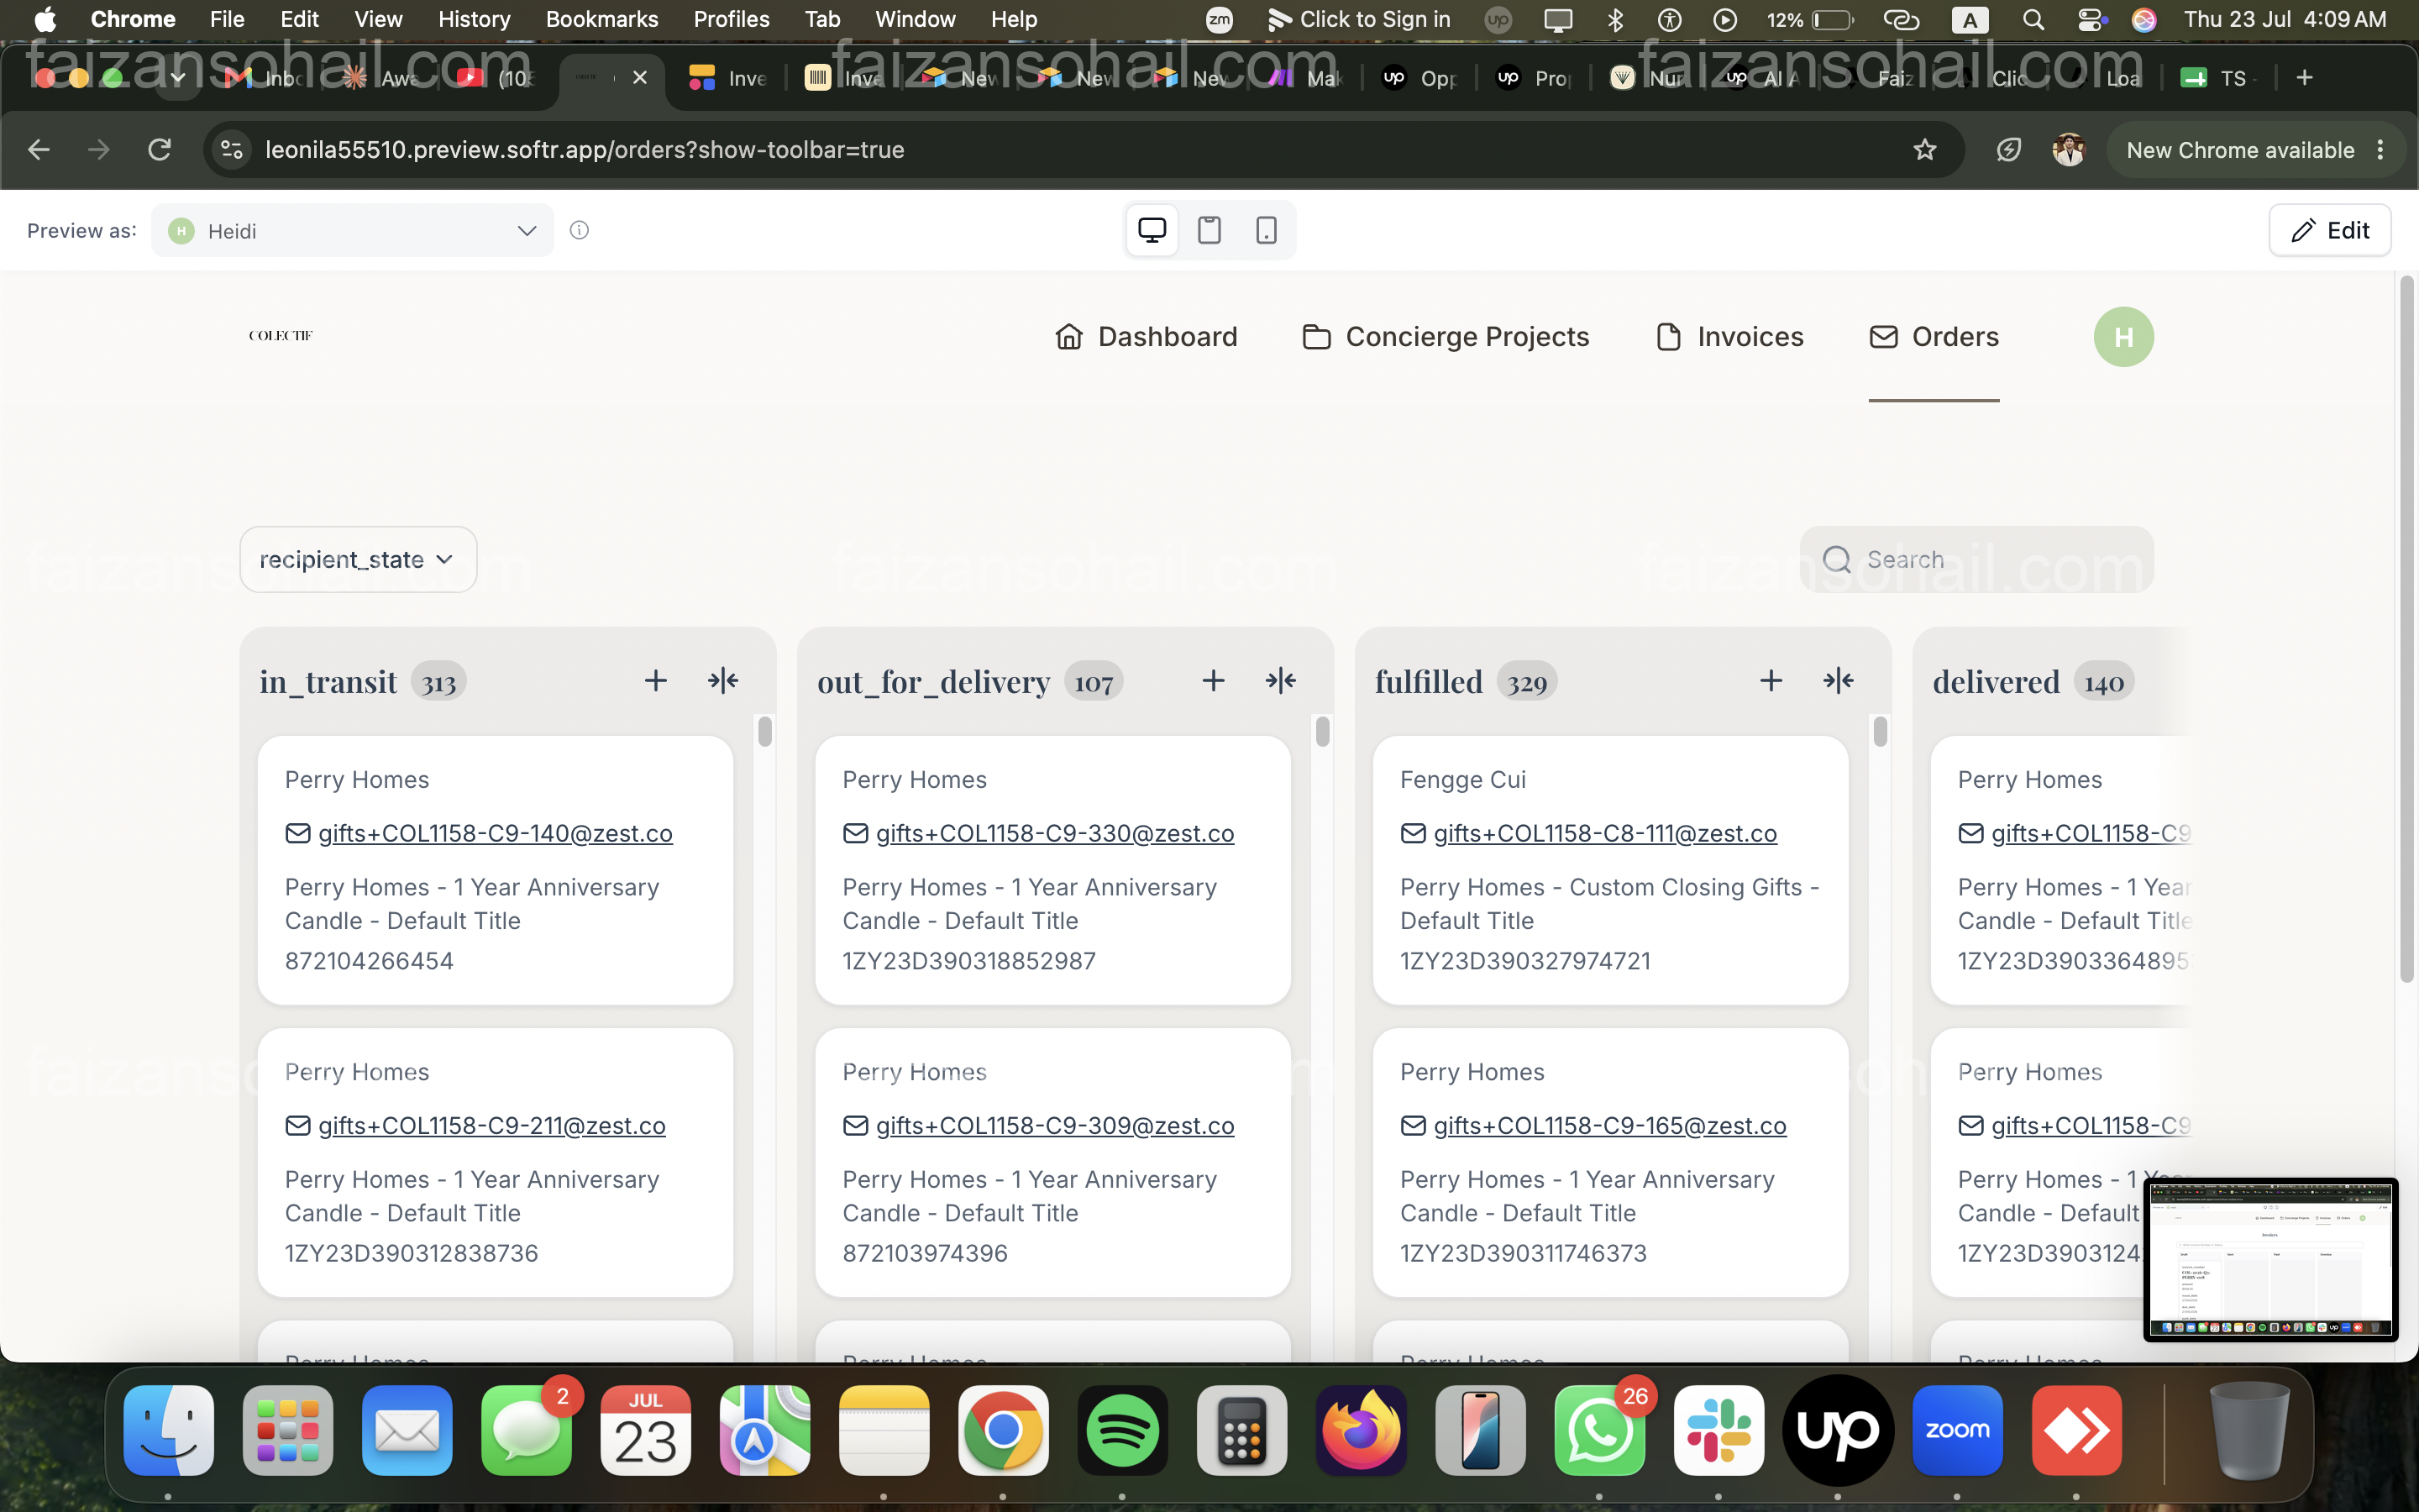Click the delivered column heading
The image size is (2419, 1512).
coord(1995,681)
